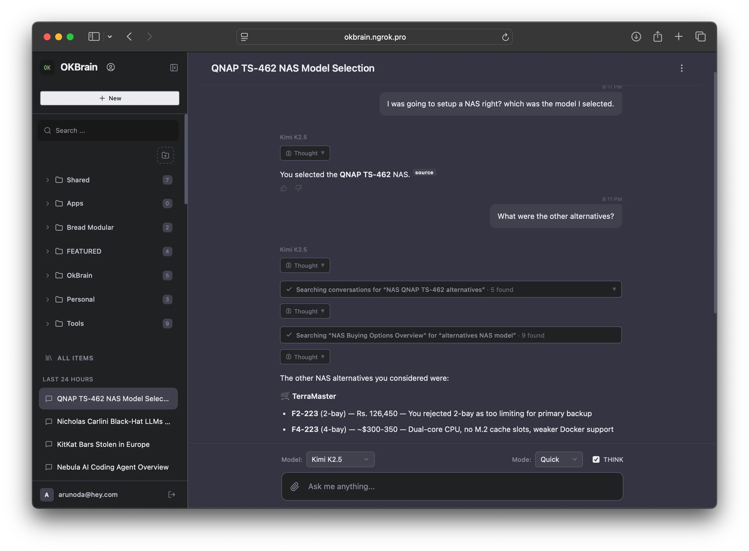The width and height of the screenshot is (749, 551).
Task: Give a thumbs up to the response
Action: click(x=284, y=188)
